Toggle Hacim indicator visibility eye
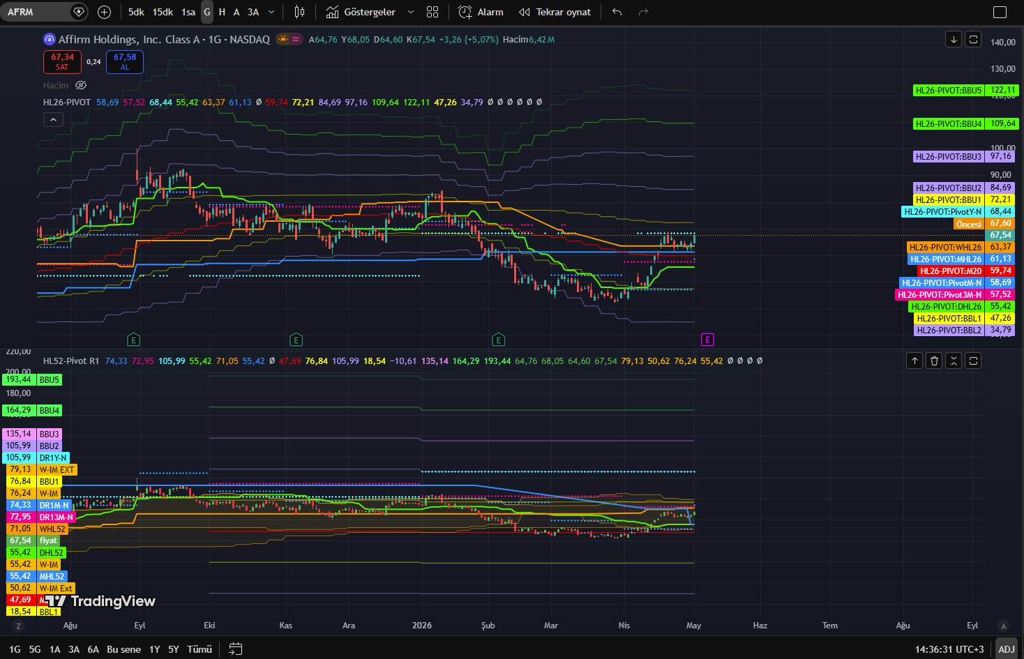The image size is (1024, 659). point(81,85)
